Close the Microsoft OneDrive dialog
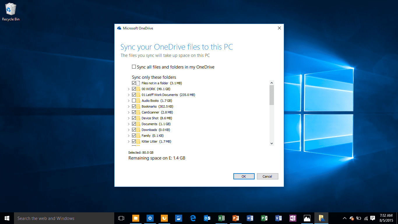 [279, 28]
